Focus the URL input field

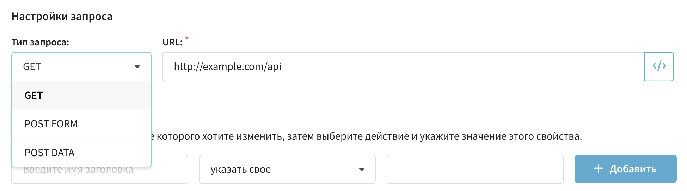[403, 66]
